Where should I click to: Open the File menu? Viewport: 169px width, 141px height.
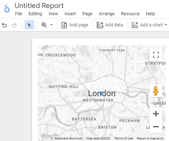19,14
